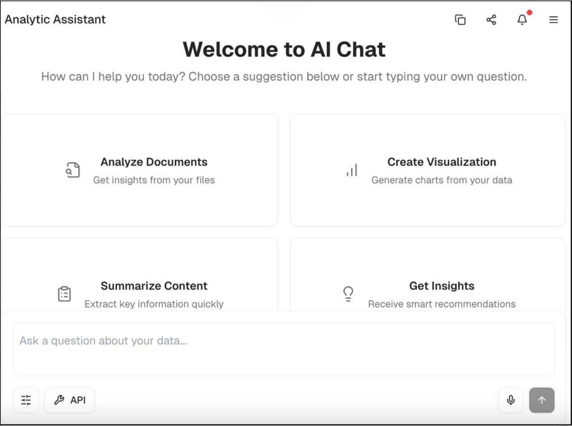Viewport: 572px width, 426px height.
Task: Focus the "Ask a question" input field
Action: click(x=284, y=348)
